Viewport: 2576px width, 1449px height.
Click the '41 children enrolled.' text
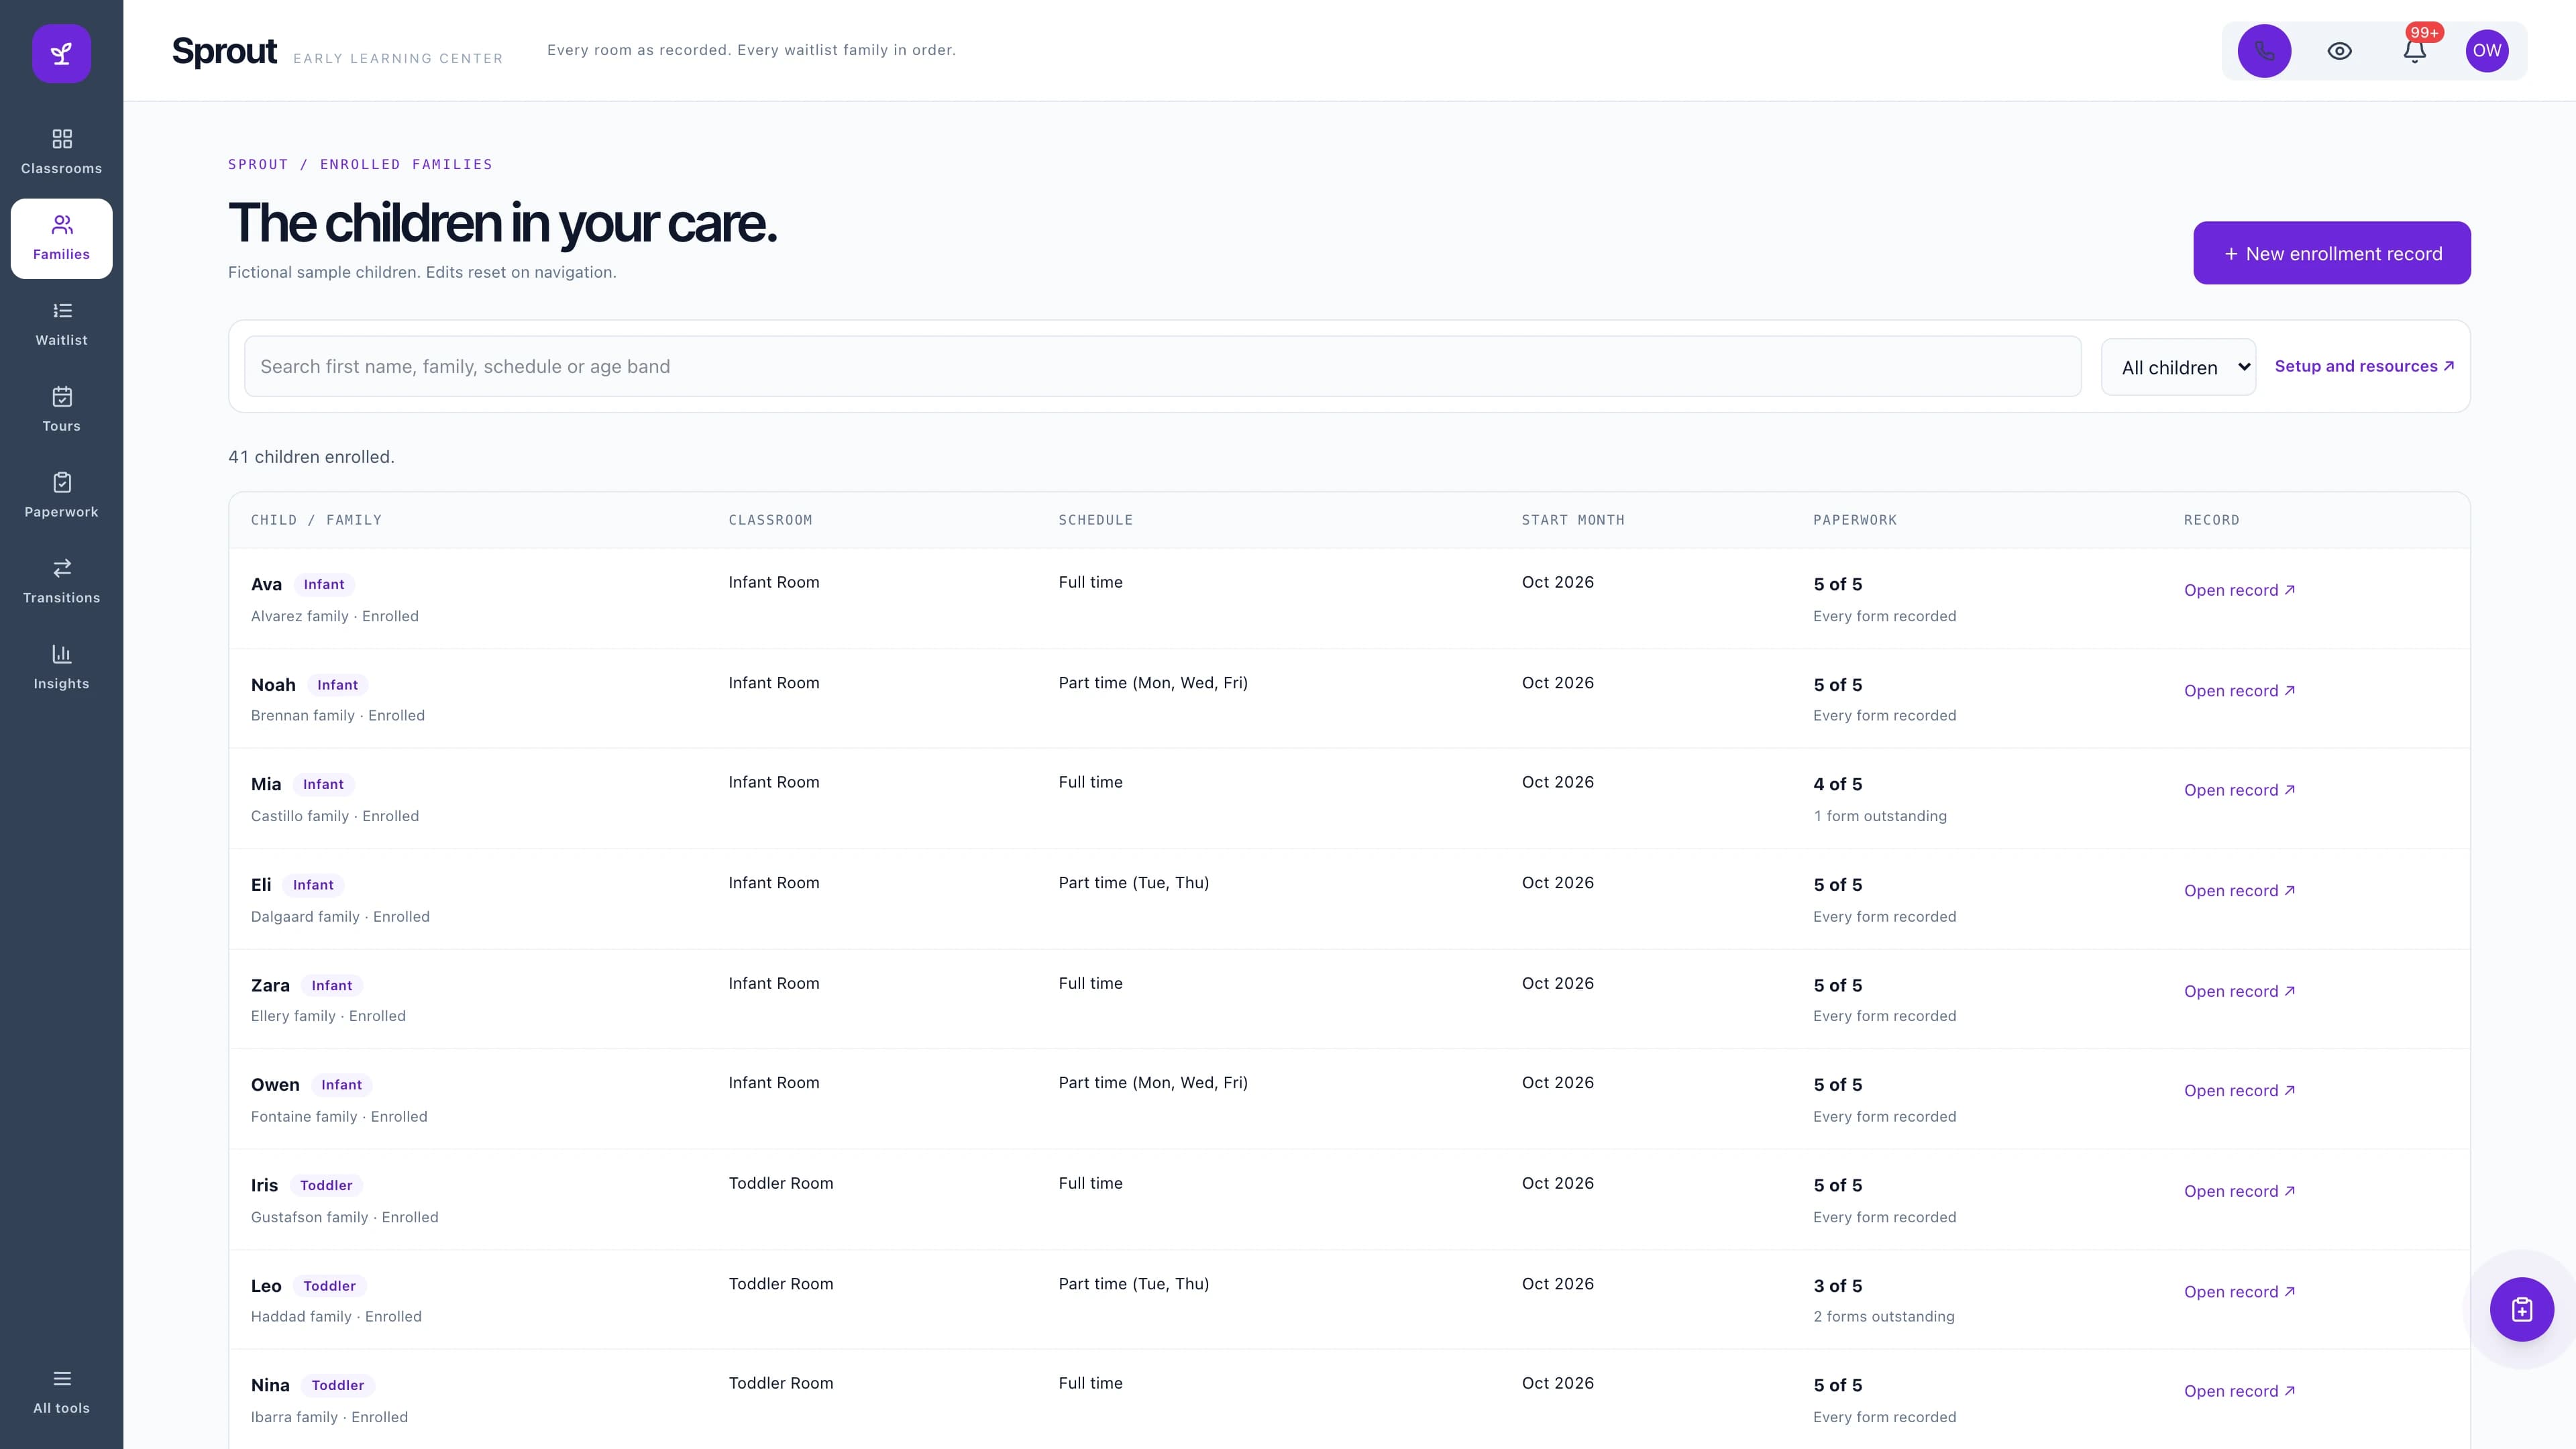pos(311,457)
